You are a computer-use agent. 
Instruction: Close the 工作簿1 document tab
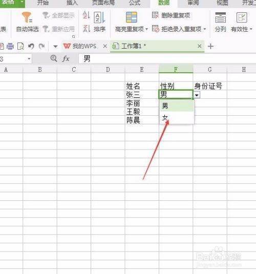199,46
